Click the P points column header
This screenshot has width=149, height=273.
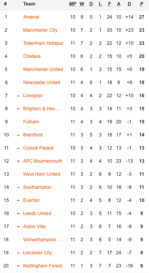coord(142,4)
